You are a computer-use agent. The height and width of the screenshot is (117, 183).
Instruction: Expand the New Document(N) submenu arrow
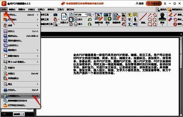pos(38,56)
